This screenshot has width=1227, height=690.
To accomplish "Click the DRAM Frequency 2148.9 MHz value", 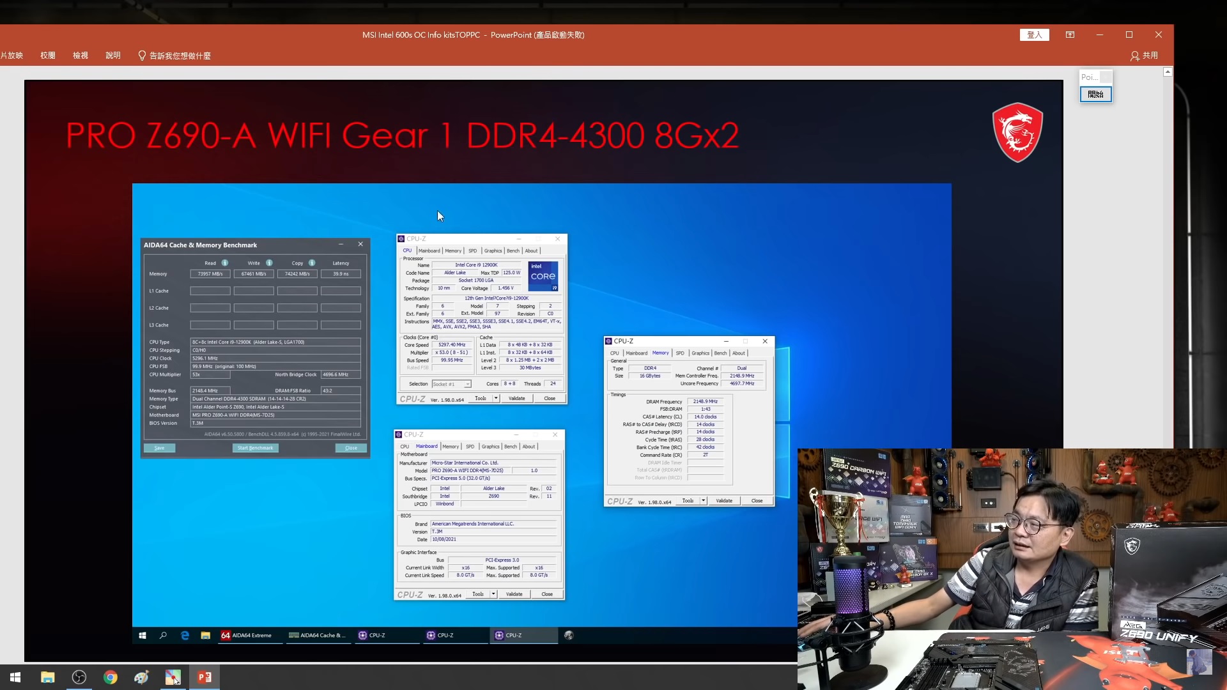I will click(x=706, y=401).
